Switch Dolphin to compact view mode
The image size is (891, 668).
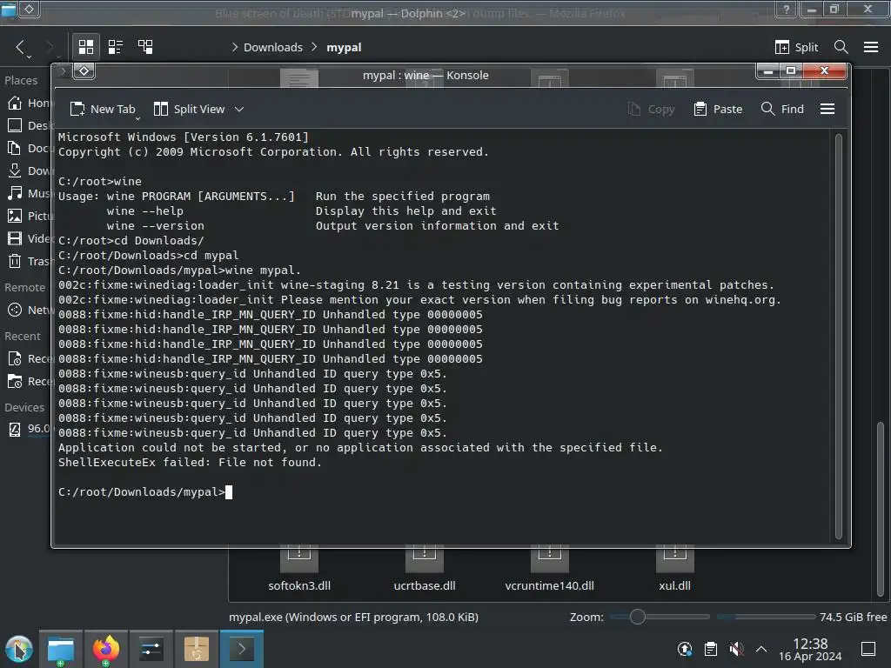pyautogui.click(x=116, y=47)
